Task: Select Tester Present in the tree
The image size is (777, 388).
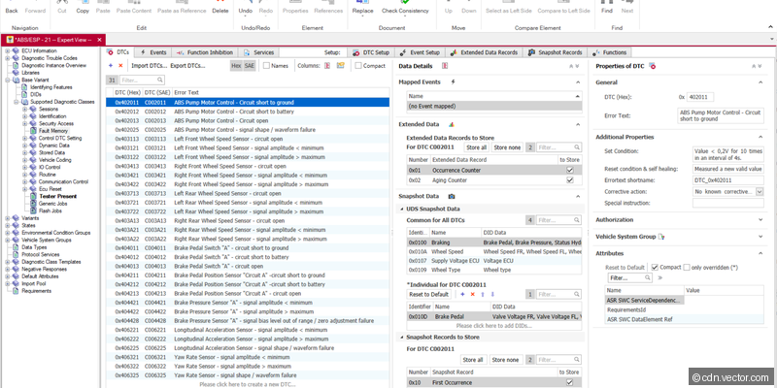Action: point(58,196)
